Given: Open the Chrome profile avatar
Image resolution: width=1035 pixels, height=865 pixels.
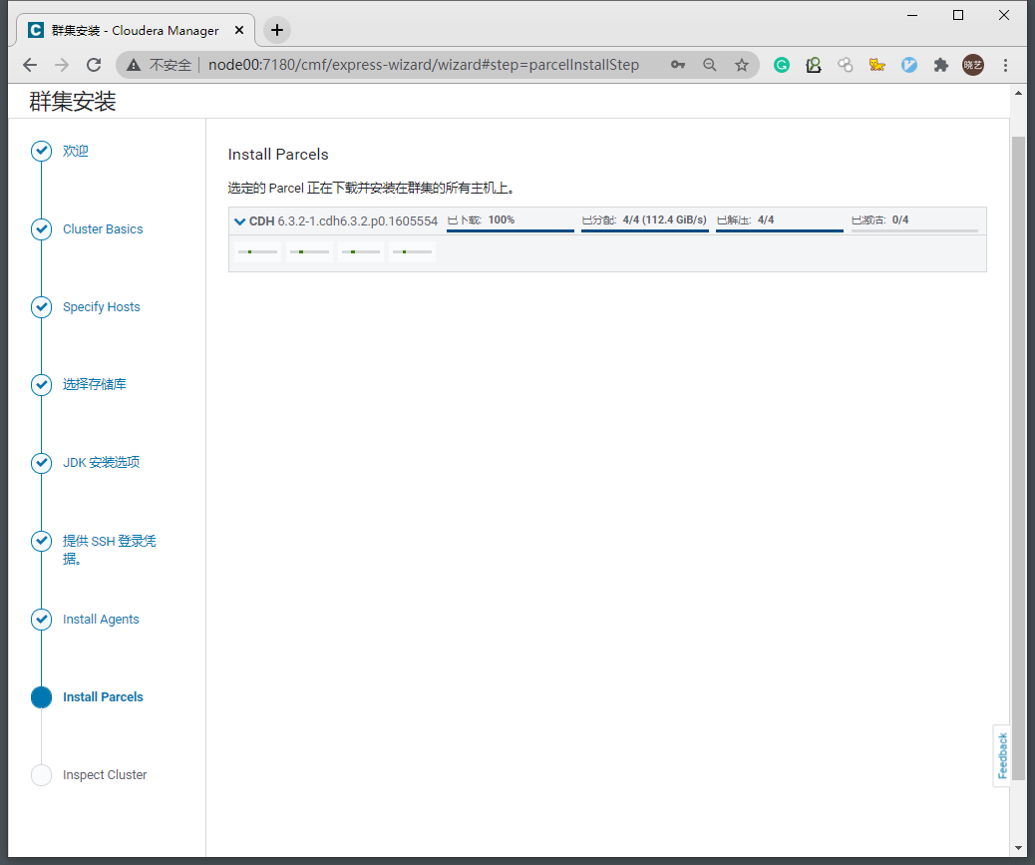Looking at the screenshot, I should pos(973,65).
